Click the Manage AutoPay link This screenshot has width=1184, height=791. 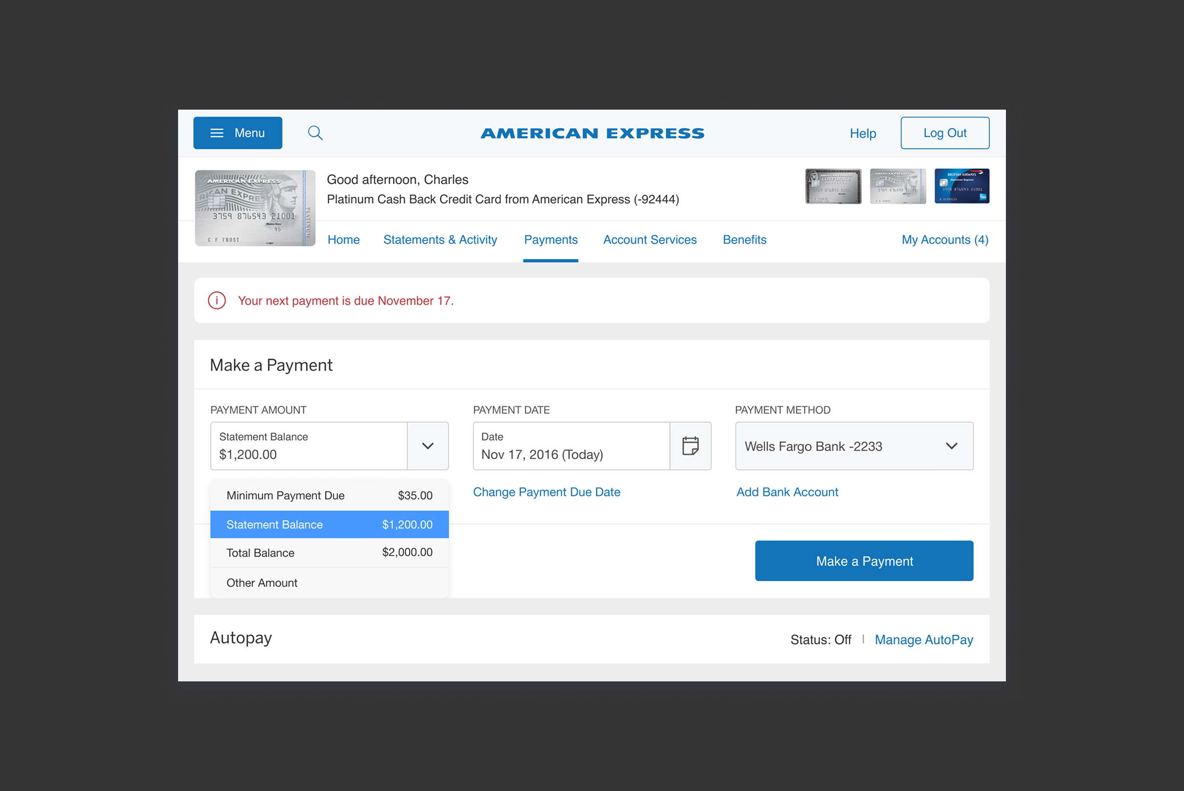[x=923, y=640]
